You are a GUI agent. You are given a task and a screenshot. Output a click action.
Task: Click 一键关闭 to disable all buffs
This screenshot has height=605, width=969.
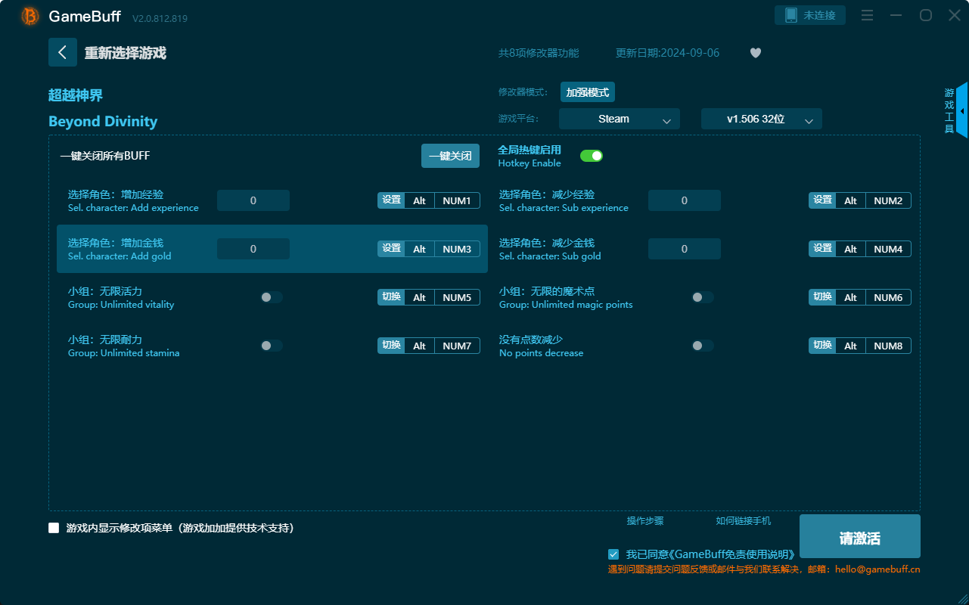(x=450, y=155)
